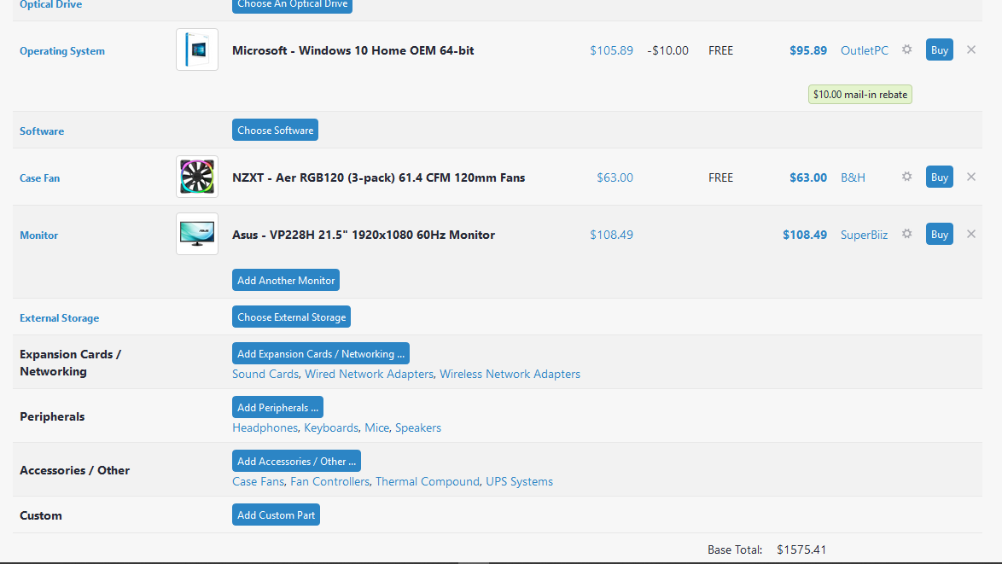Open settings gear for Asus VP228H monitor row

click(906, 234)
